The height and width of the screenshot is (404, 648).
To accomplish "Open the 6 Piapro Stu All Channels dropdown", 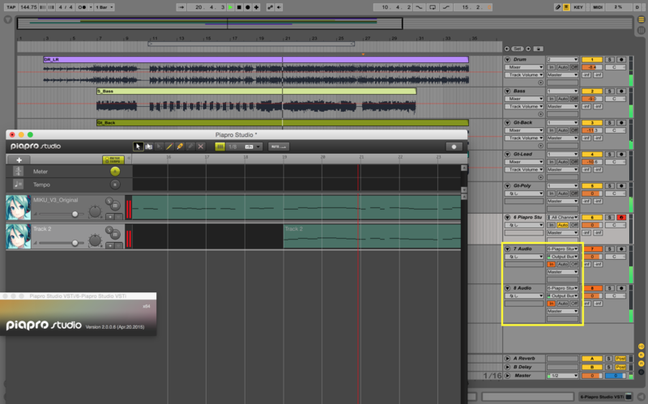I will coord(562,217).
